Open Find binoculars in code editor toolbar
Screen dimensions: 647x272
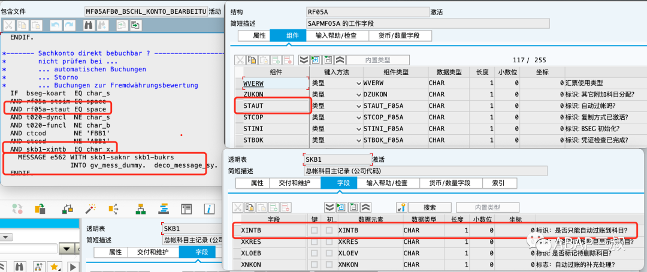coord(88,25)
